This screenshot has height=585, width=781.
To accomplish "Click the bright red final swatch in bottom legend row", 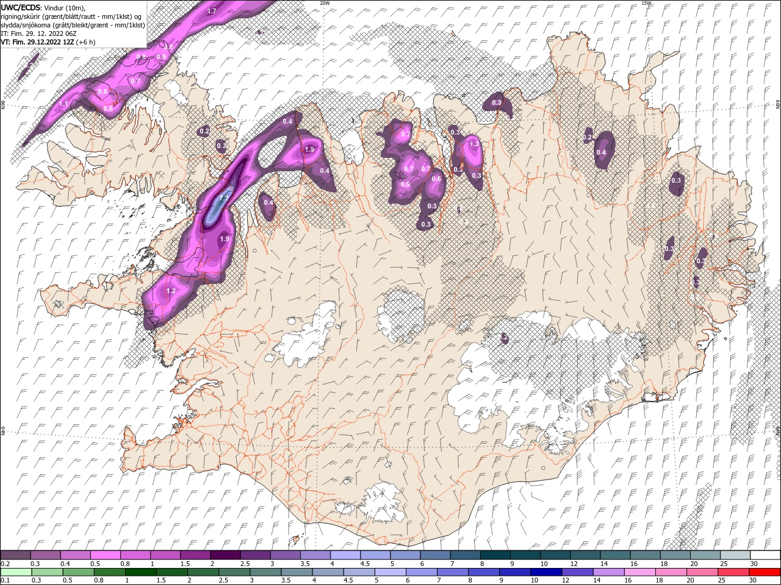I will coord(765,572).
